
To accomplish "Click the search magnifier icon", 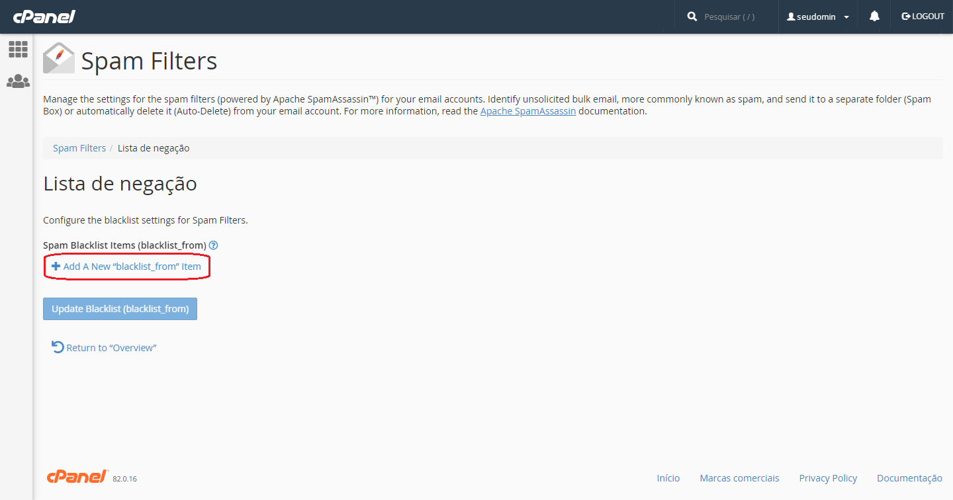I will coord(692,17).
